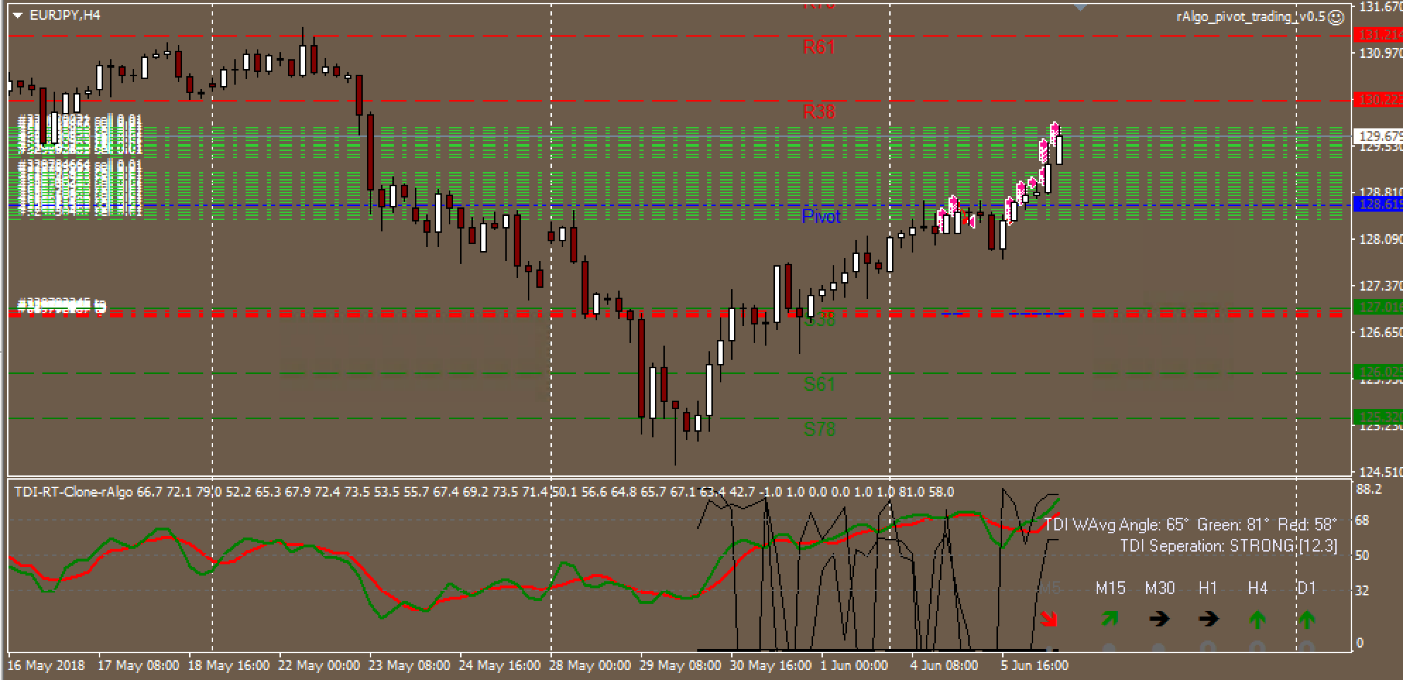Click the D1 timeframe label
This screenshot has width=1403, height=680.
point(1306,588)
